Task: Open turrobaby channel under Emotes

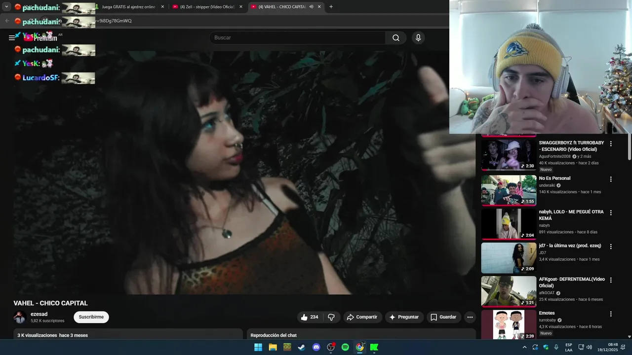Action: coord(547,320)
